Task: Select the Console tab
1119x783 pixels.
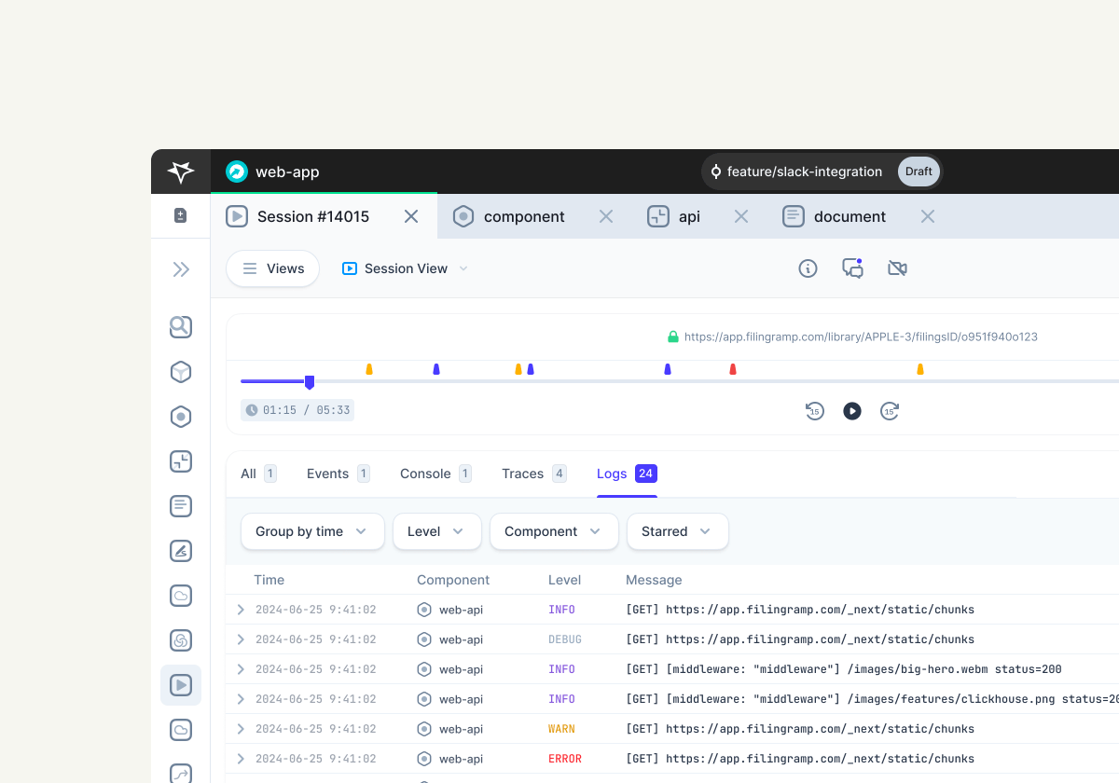Action: click(x=435, y=474)
